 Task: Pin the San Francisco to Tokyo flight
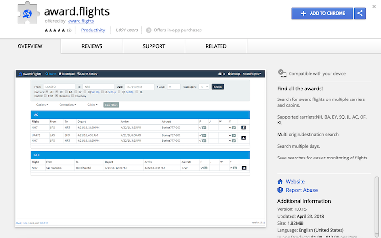(x=244, y=168)
